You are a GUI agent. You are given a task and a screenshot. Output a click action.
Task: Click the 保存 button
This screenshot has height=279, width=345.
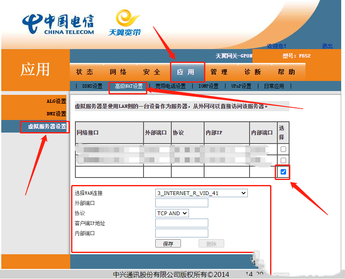pos(168,243)
